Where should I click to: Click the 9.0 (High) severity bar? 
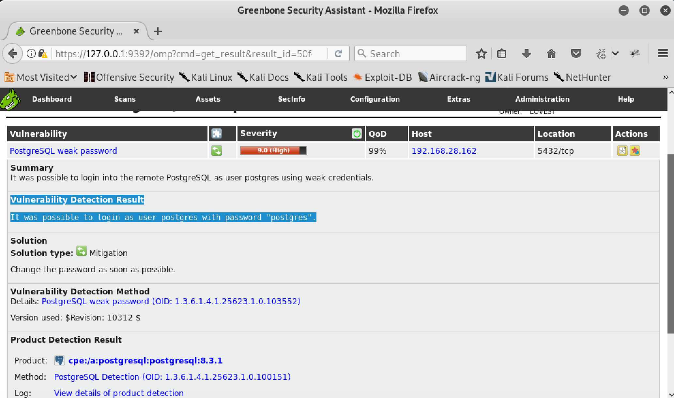pos(273,150)
